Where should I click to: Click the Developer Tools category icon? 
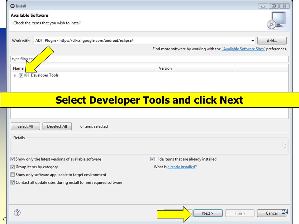click(x=27, y=75)
